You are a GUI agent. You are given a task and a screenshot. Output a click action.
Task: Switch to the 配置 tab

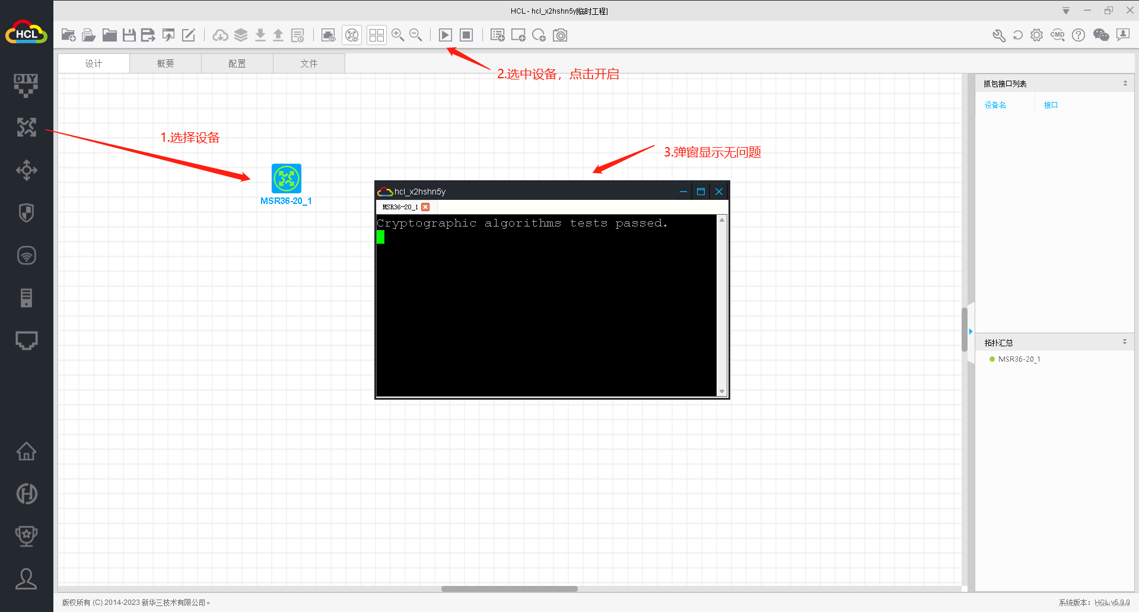point(237,63)
